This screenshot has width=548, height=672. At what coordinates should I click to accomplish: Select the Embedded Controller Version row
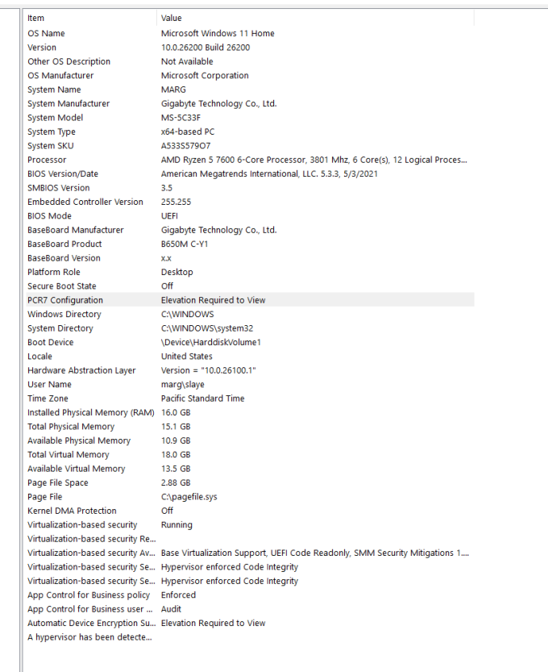(x=249, y=202)
